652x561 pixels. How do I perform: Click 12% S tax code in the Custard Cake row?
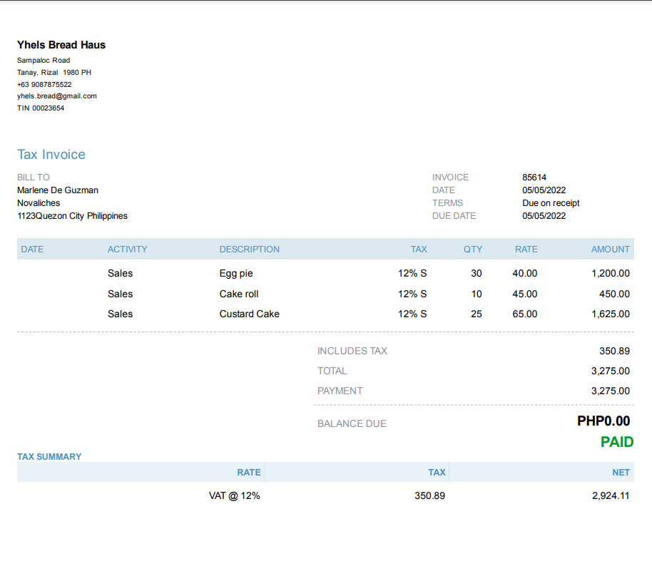tap(412, 314)
